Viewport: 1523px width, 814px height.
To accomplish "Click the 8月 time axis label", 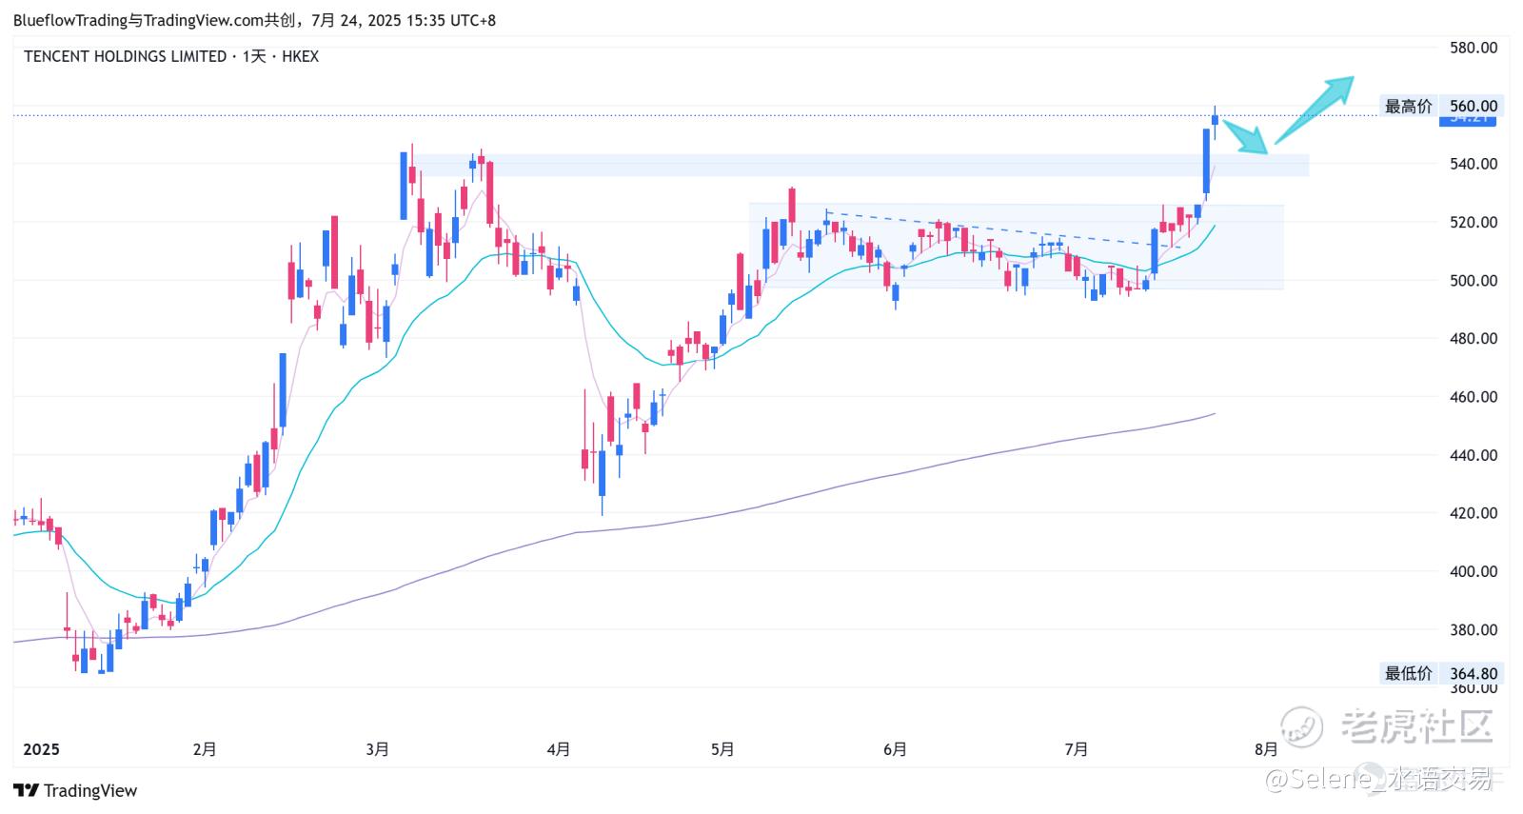I will (x=1266, y=749).
